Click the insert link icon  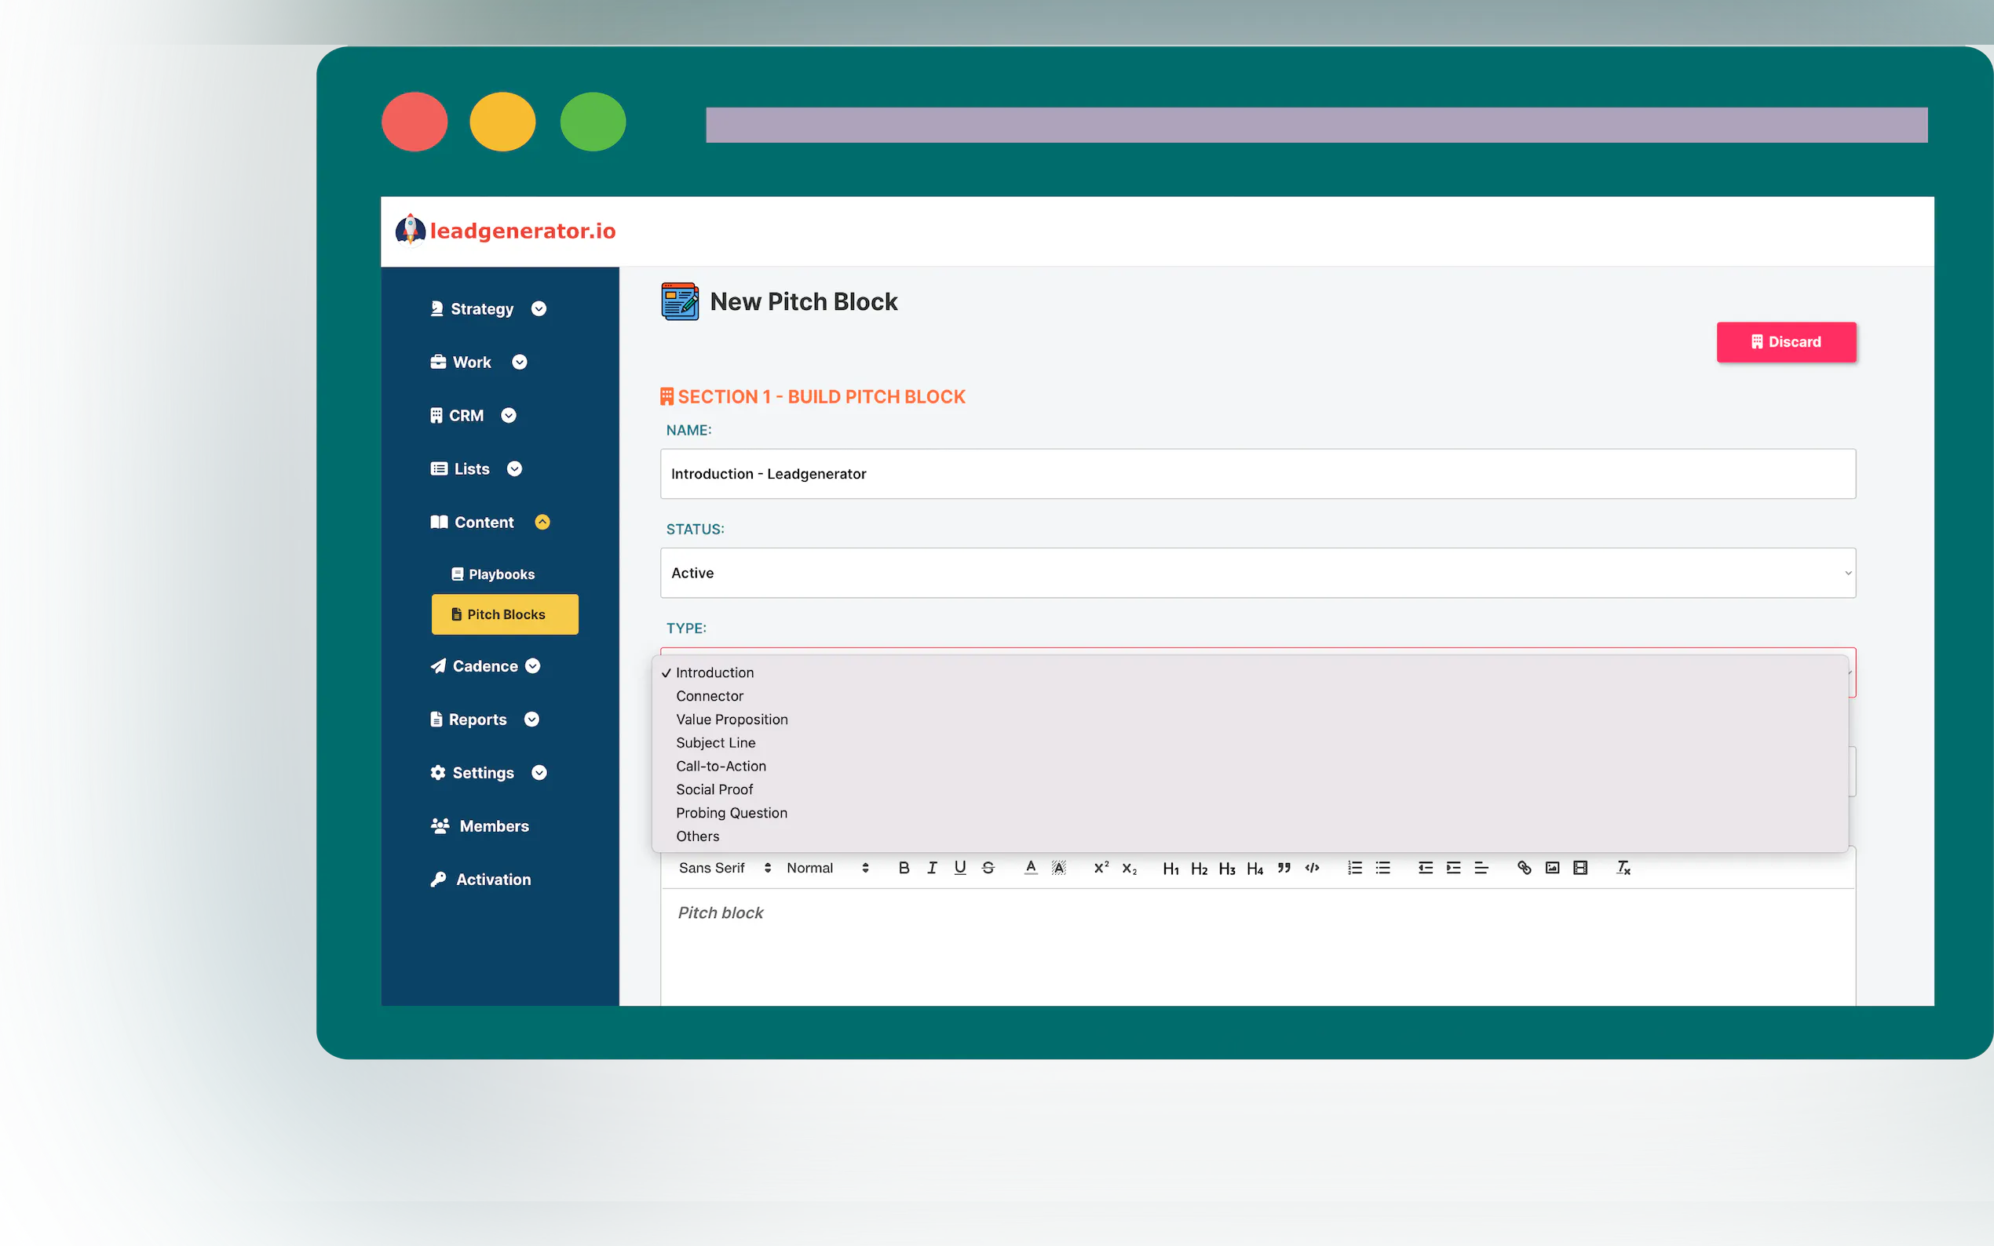(x=1524, y=868)
